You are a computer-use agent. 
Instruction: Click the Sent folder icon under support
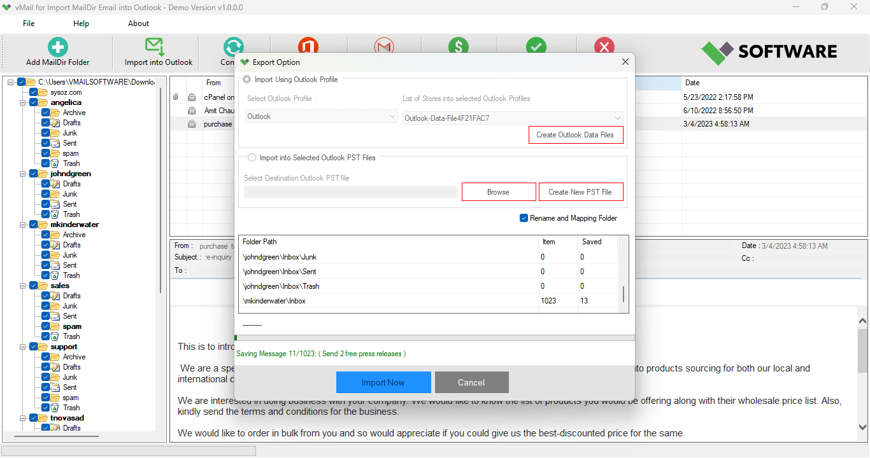[56, 387]
